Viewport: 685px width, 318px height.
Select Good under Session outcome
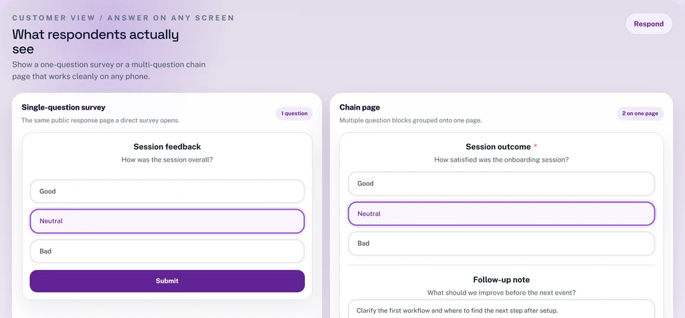coord(501,184)
